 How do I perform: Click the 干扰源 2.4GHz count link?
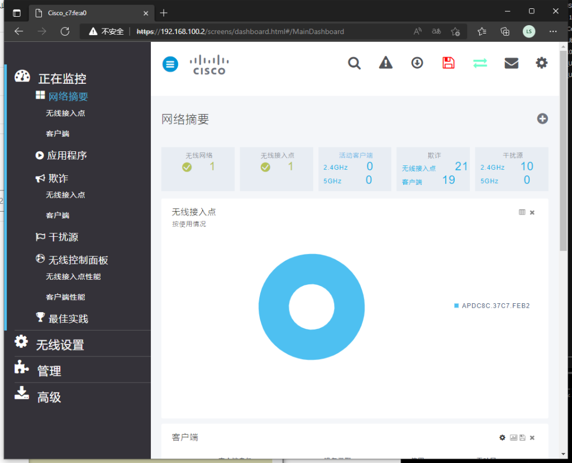pos(526,166)
